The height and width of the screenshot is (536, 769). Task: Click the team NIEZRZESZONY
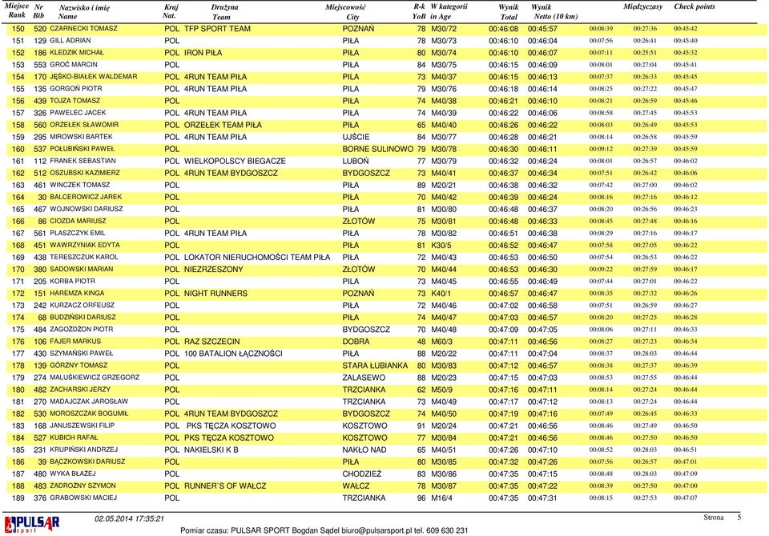coord(213,269)
